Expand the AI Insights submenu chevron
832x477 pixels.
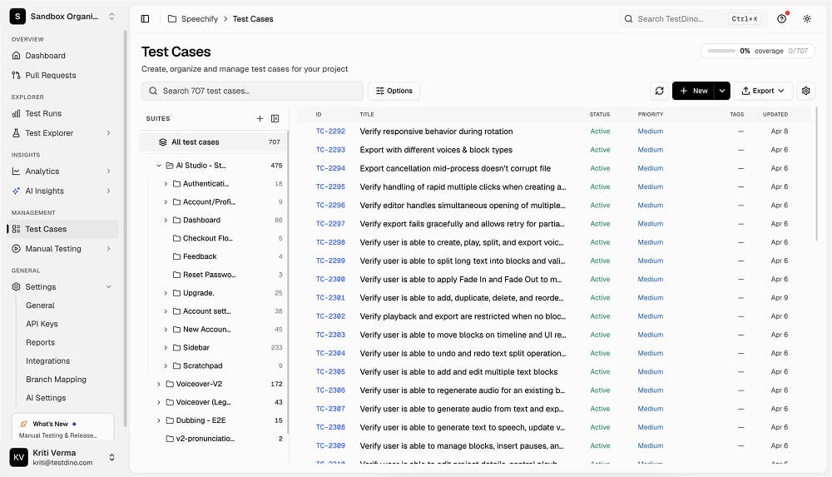[108, 191]
